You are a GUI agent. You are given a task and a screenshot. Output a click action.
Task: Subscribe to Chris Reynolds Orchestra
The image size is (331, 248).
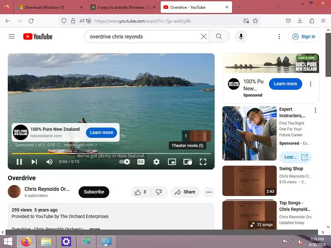[x=94, y=192]
